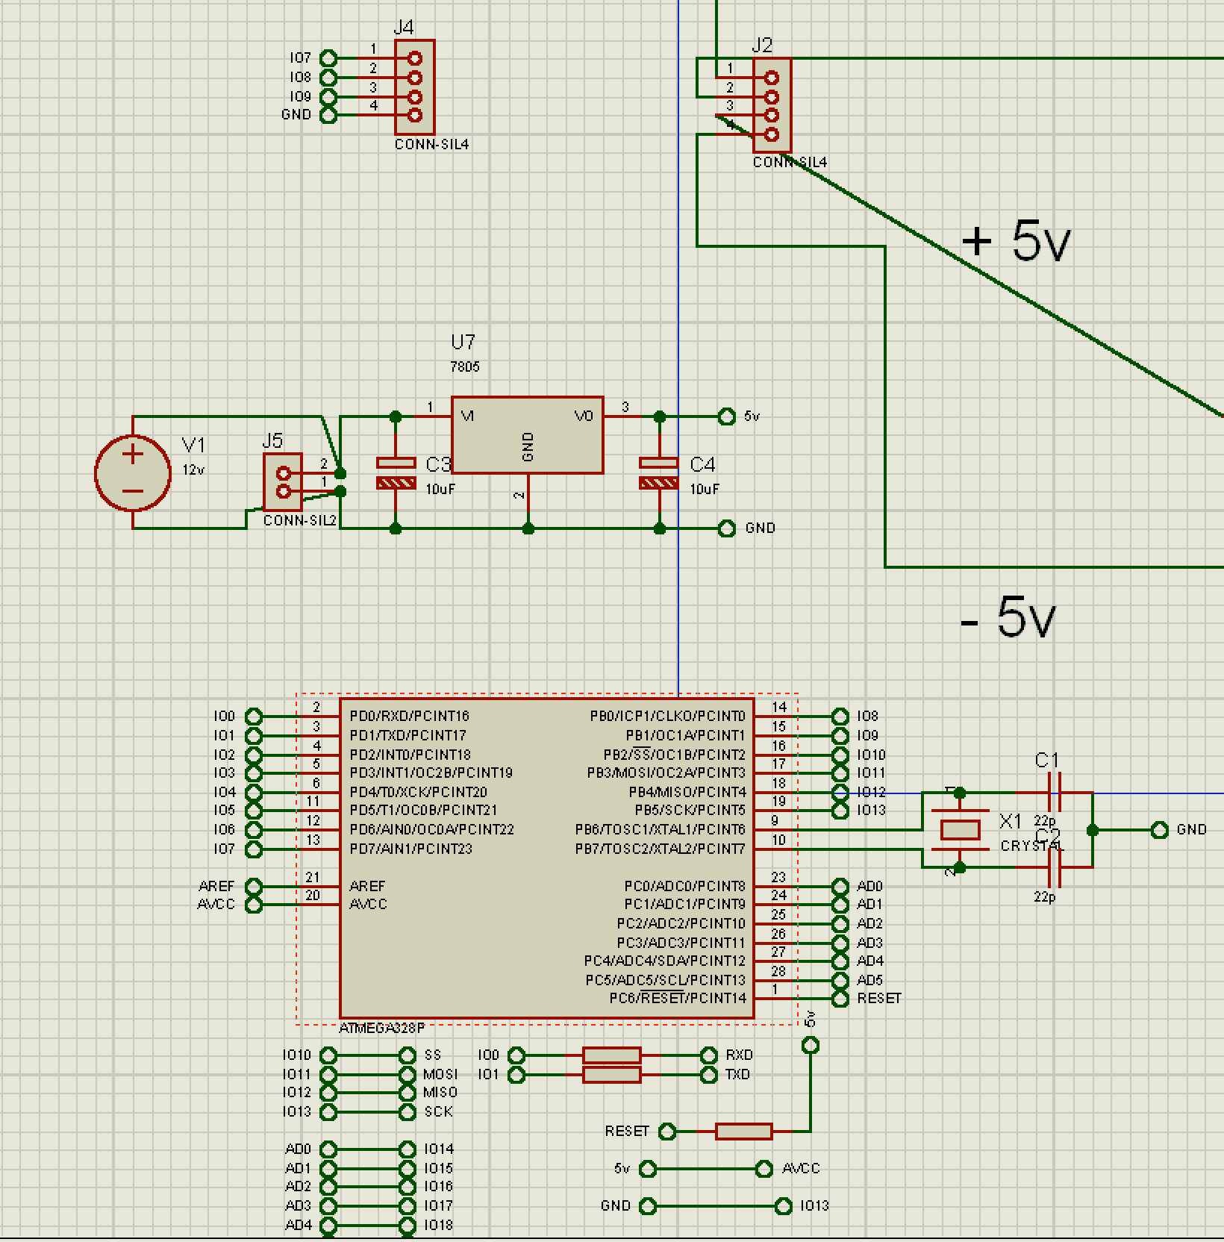Click the AREF terminal left of microcontroller
This screenshot has height=1242, width=1224.
254,887
